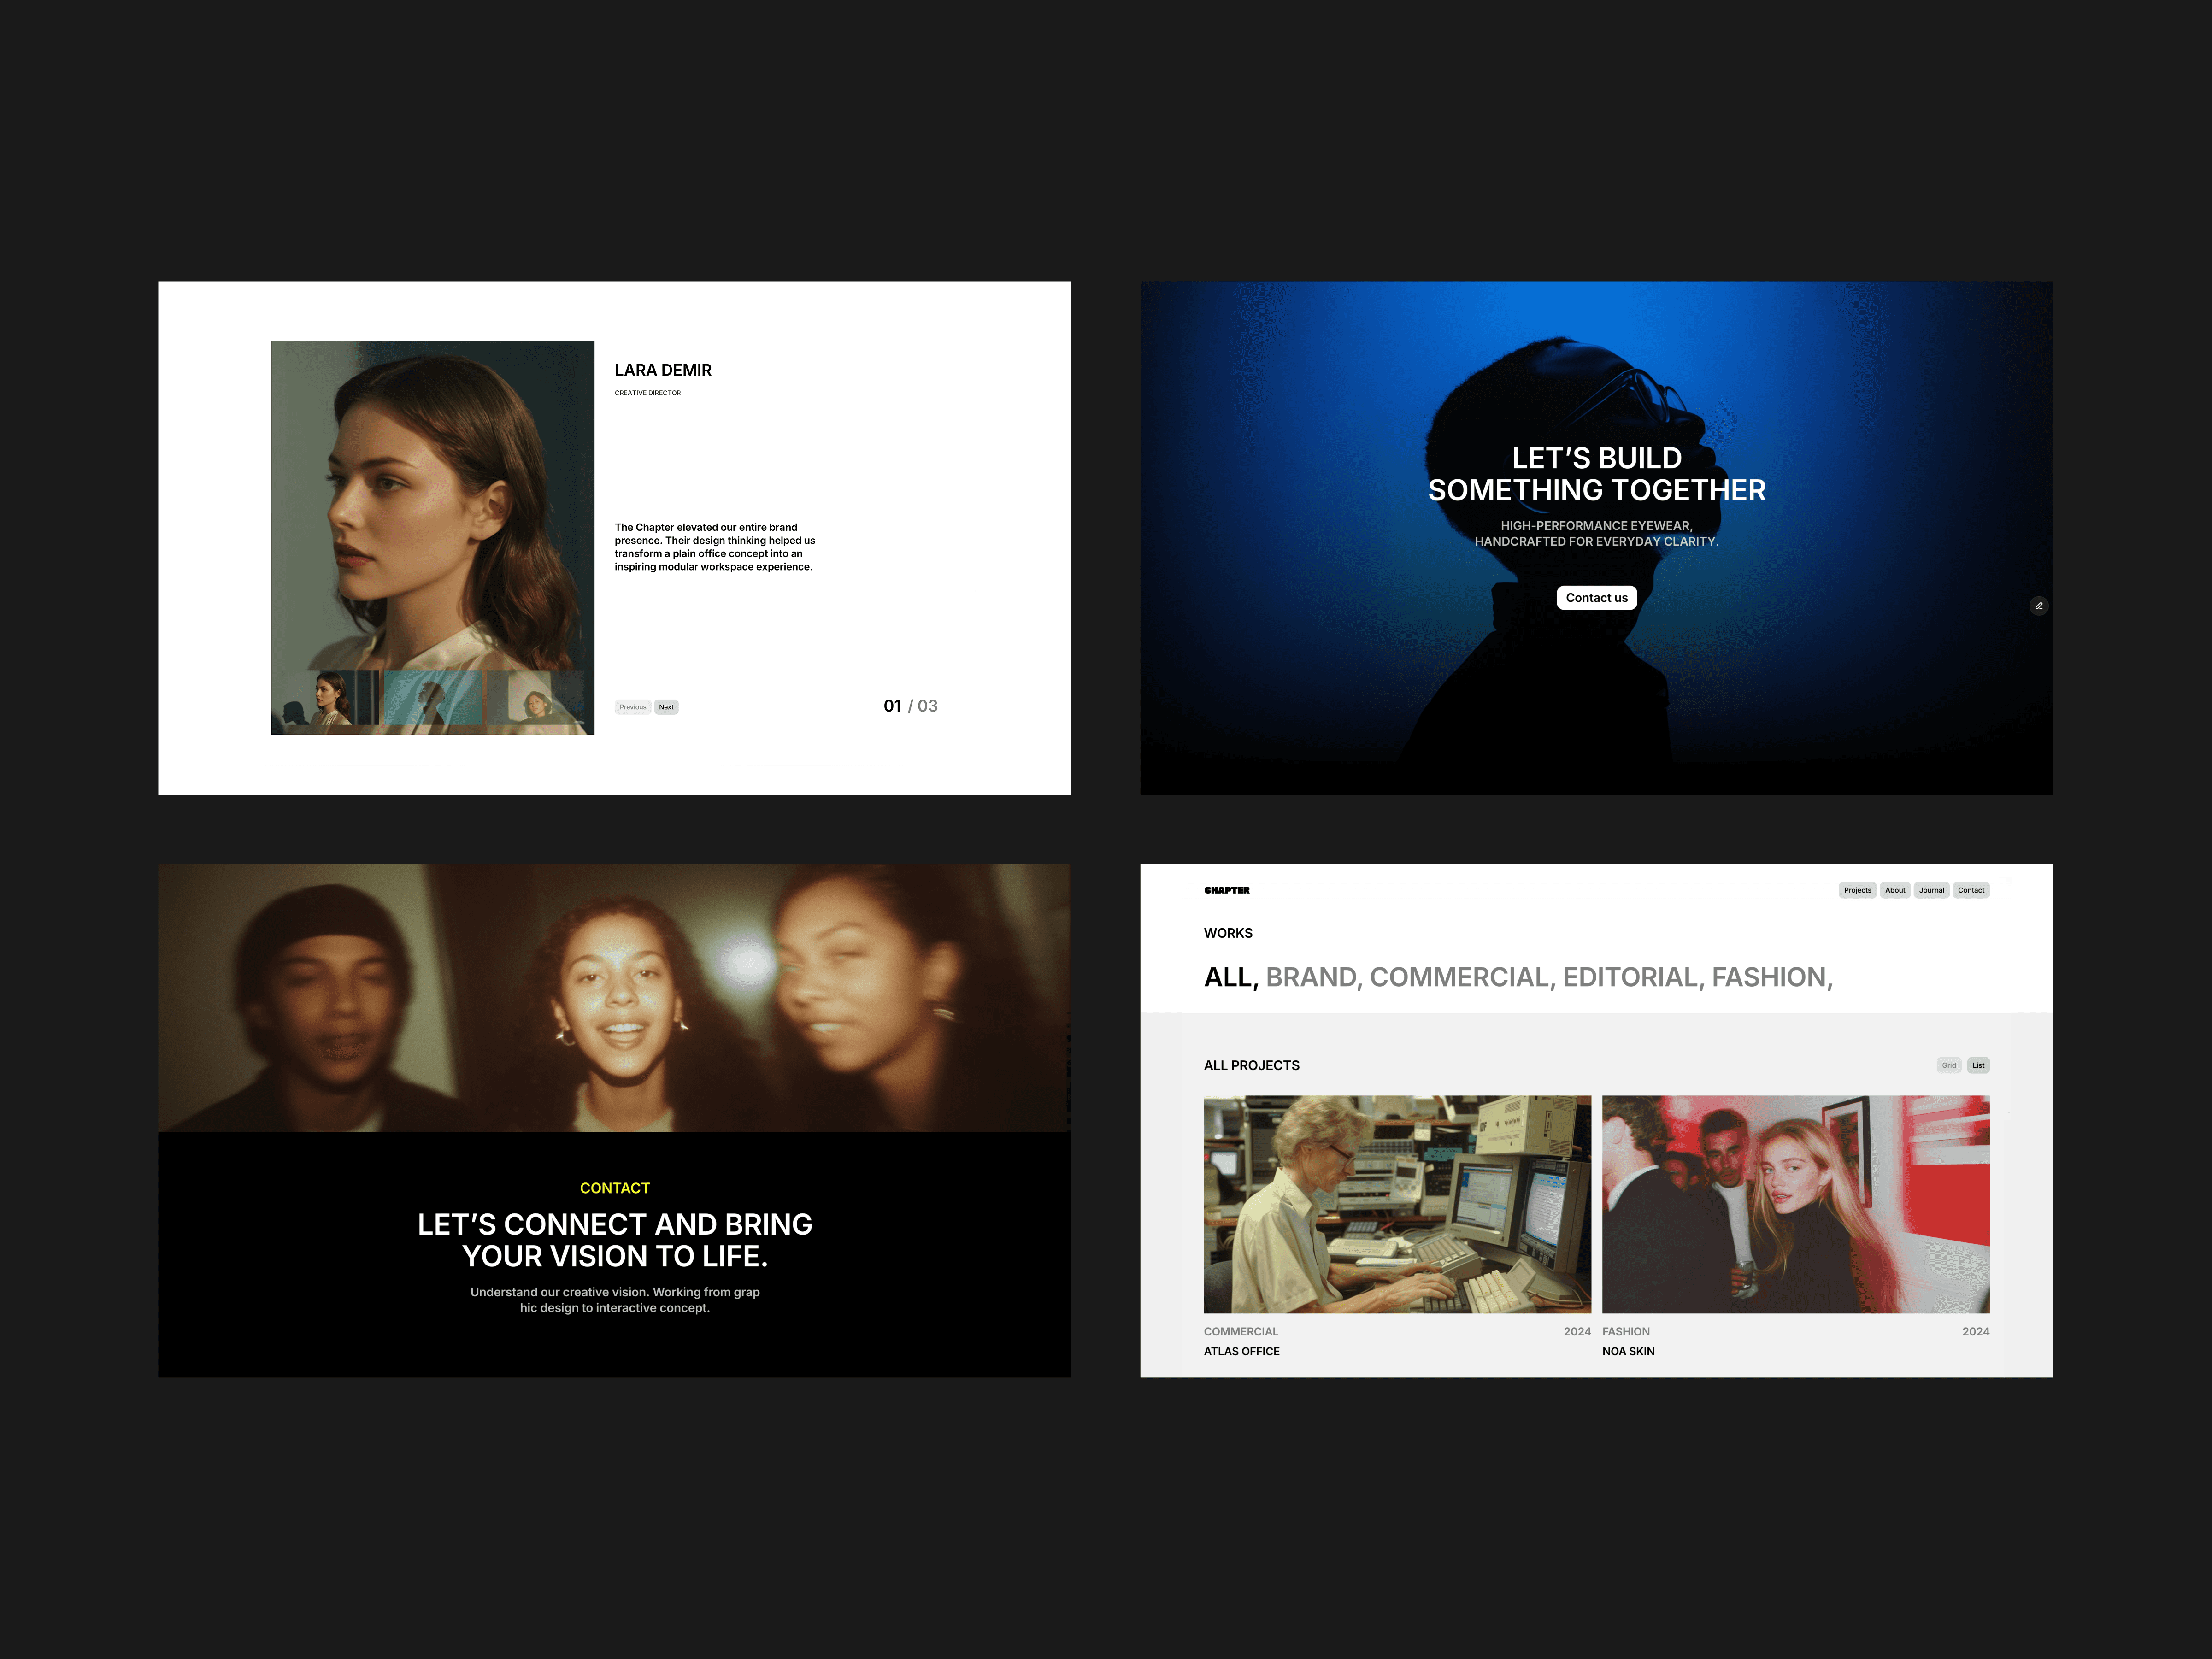Click Next in the testimonial slider
This screenshot has width=2212, height=1659.
(666, 707)
